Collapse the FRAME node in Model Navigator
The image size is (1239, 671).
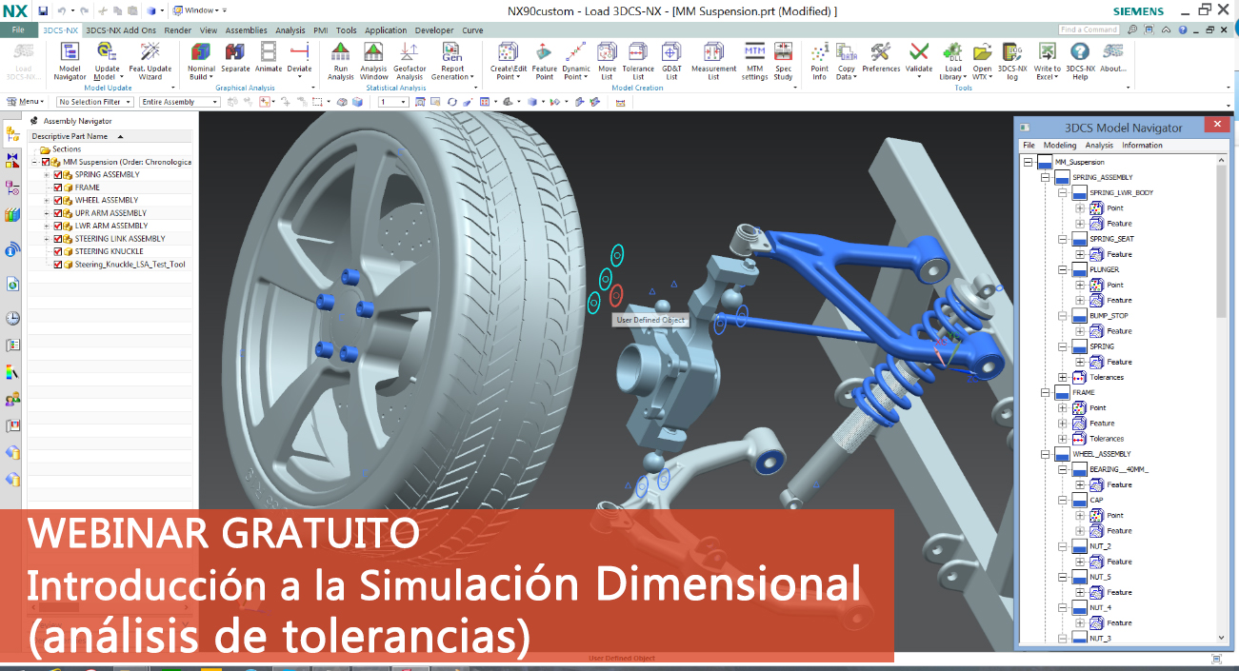pyautogui.click(x=1047, y=393)
